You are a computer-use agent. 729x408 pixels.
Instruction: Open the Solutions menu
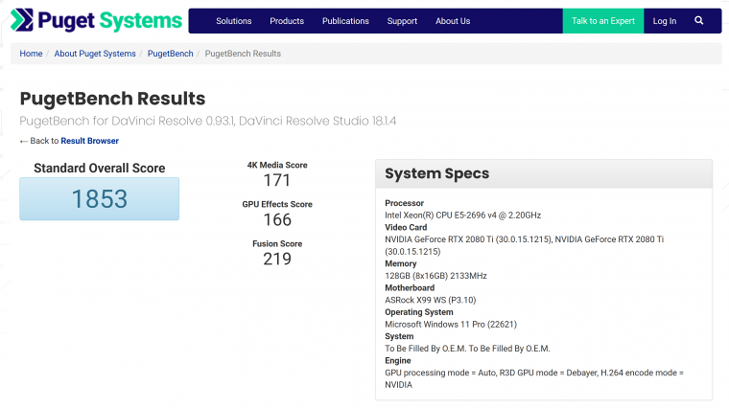(233, 21)
